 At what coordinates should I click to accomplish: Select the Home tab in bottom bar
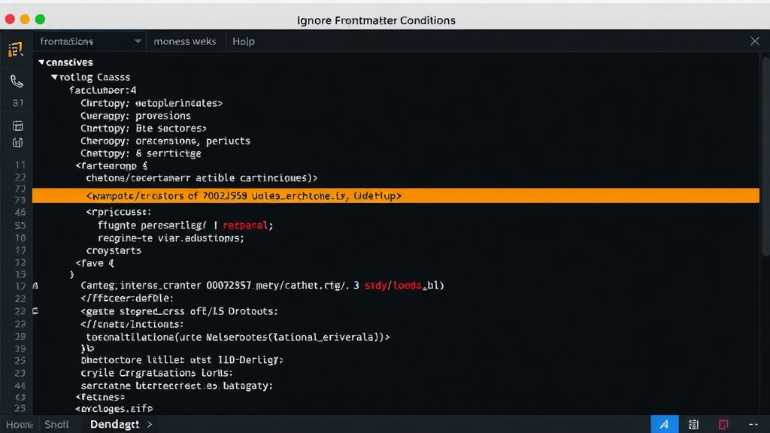coord(19,425)
